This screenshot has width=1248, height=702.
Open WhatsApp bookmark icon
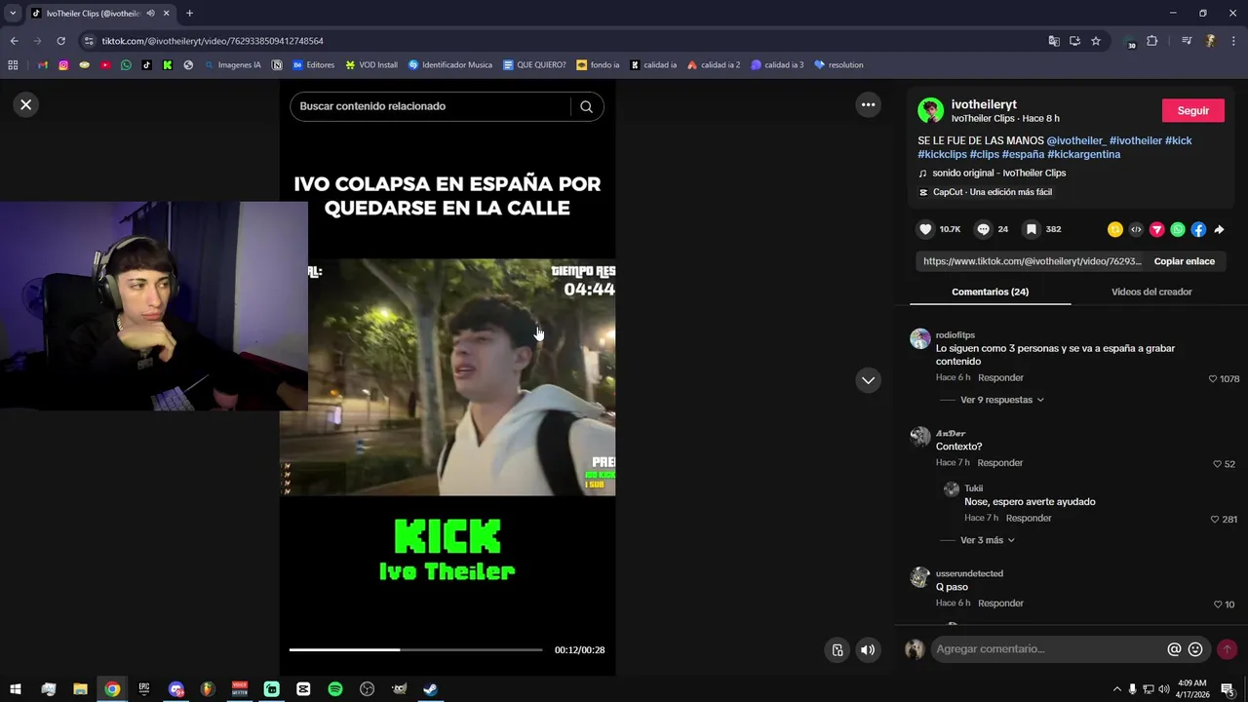tap(126, 65)
